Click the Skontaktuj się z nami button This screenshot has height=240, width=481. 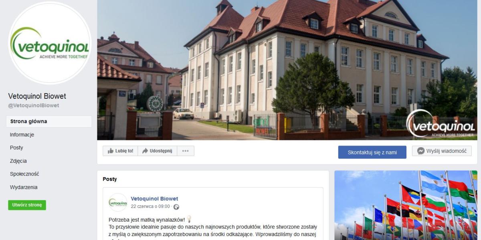[372, 152]
